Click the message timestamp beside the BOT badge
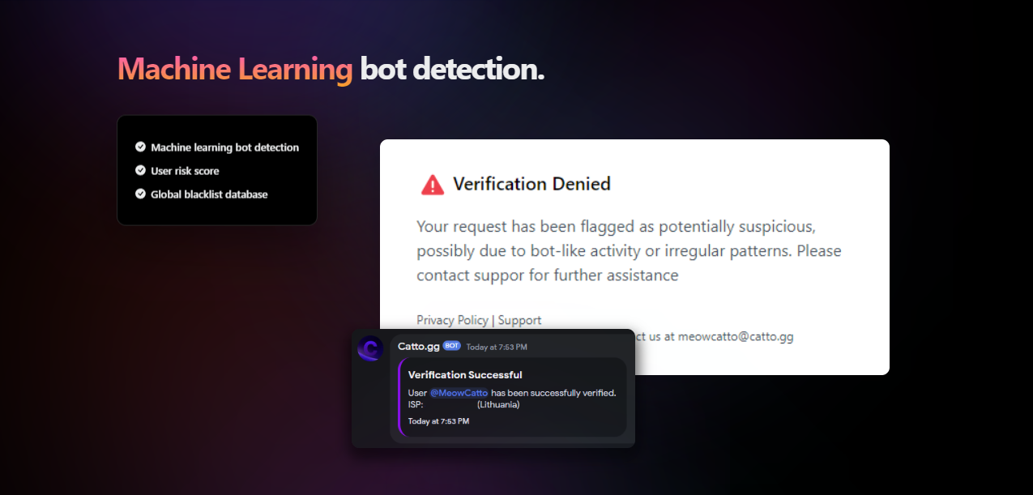This screenshot has width=1033, height=495. (497, 347)
